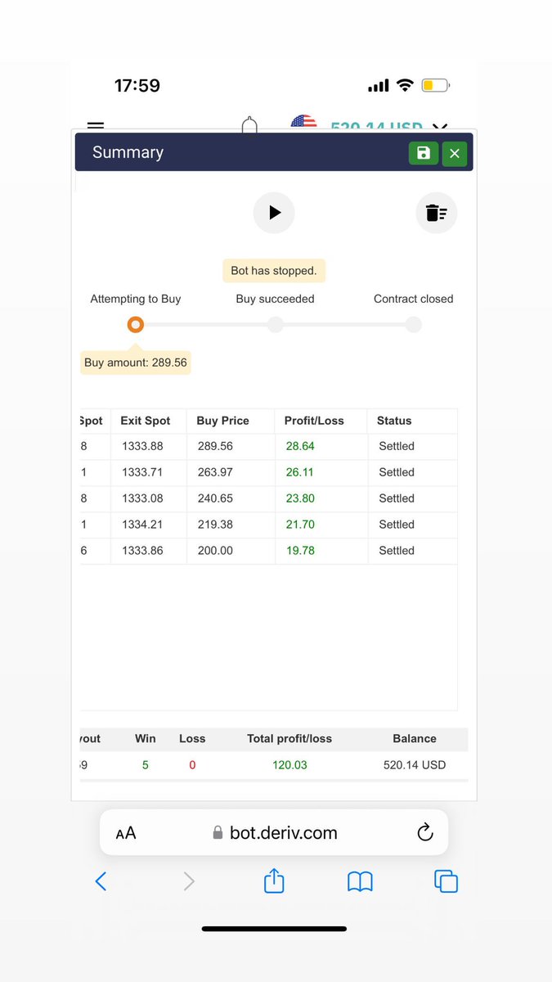This screenshot has width=552, height=982.
Task: Click profit value 19.78
Action: (x=300, y=551)
